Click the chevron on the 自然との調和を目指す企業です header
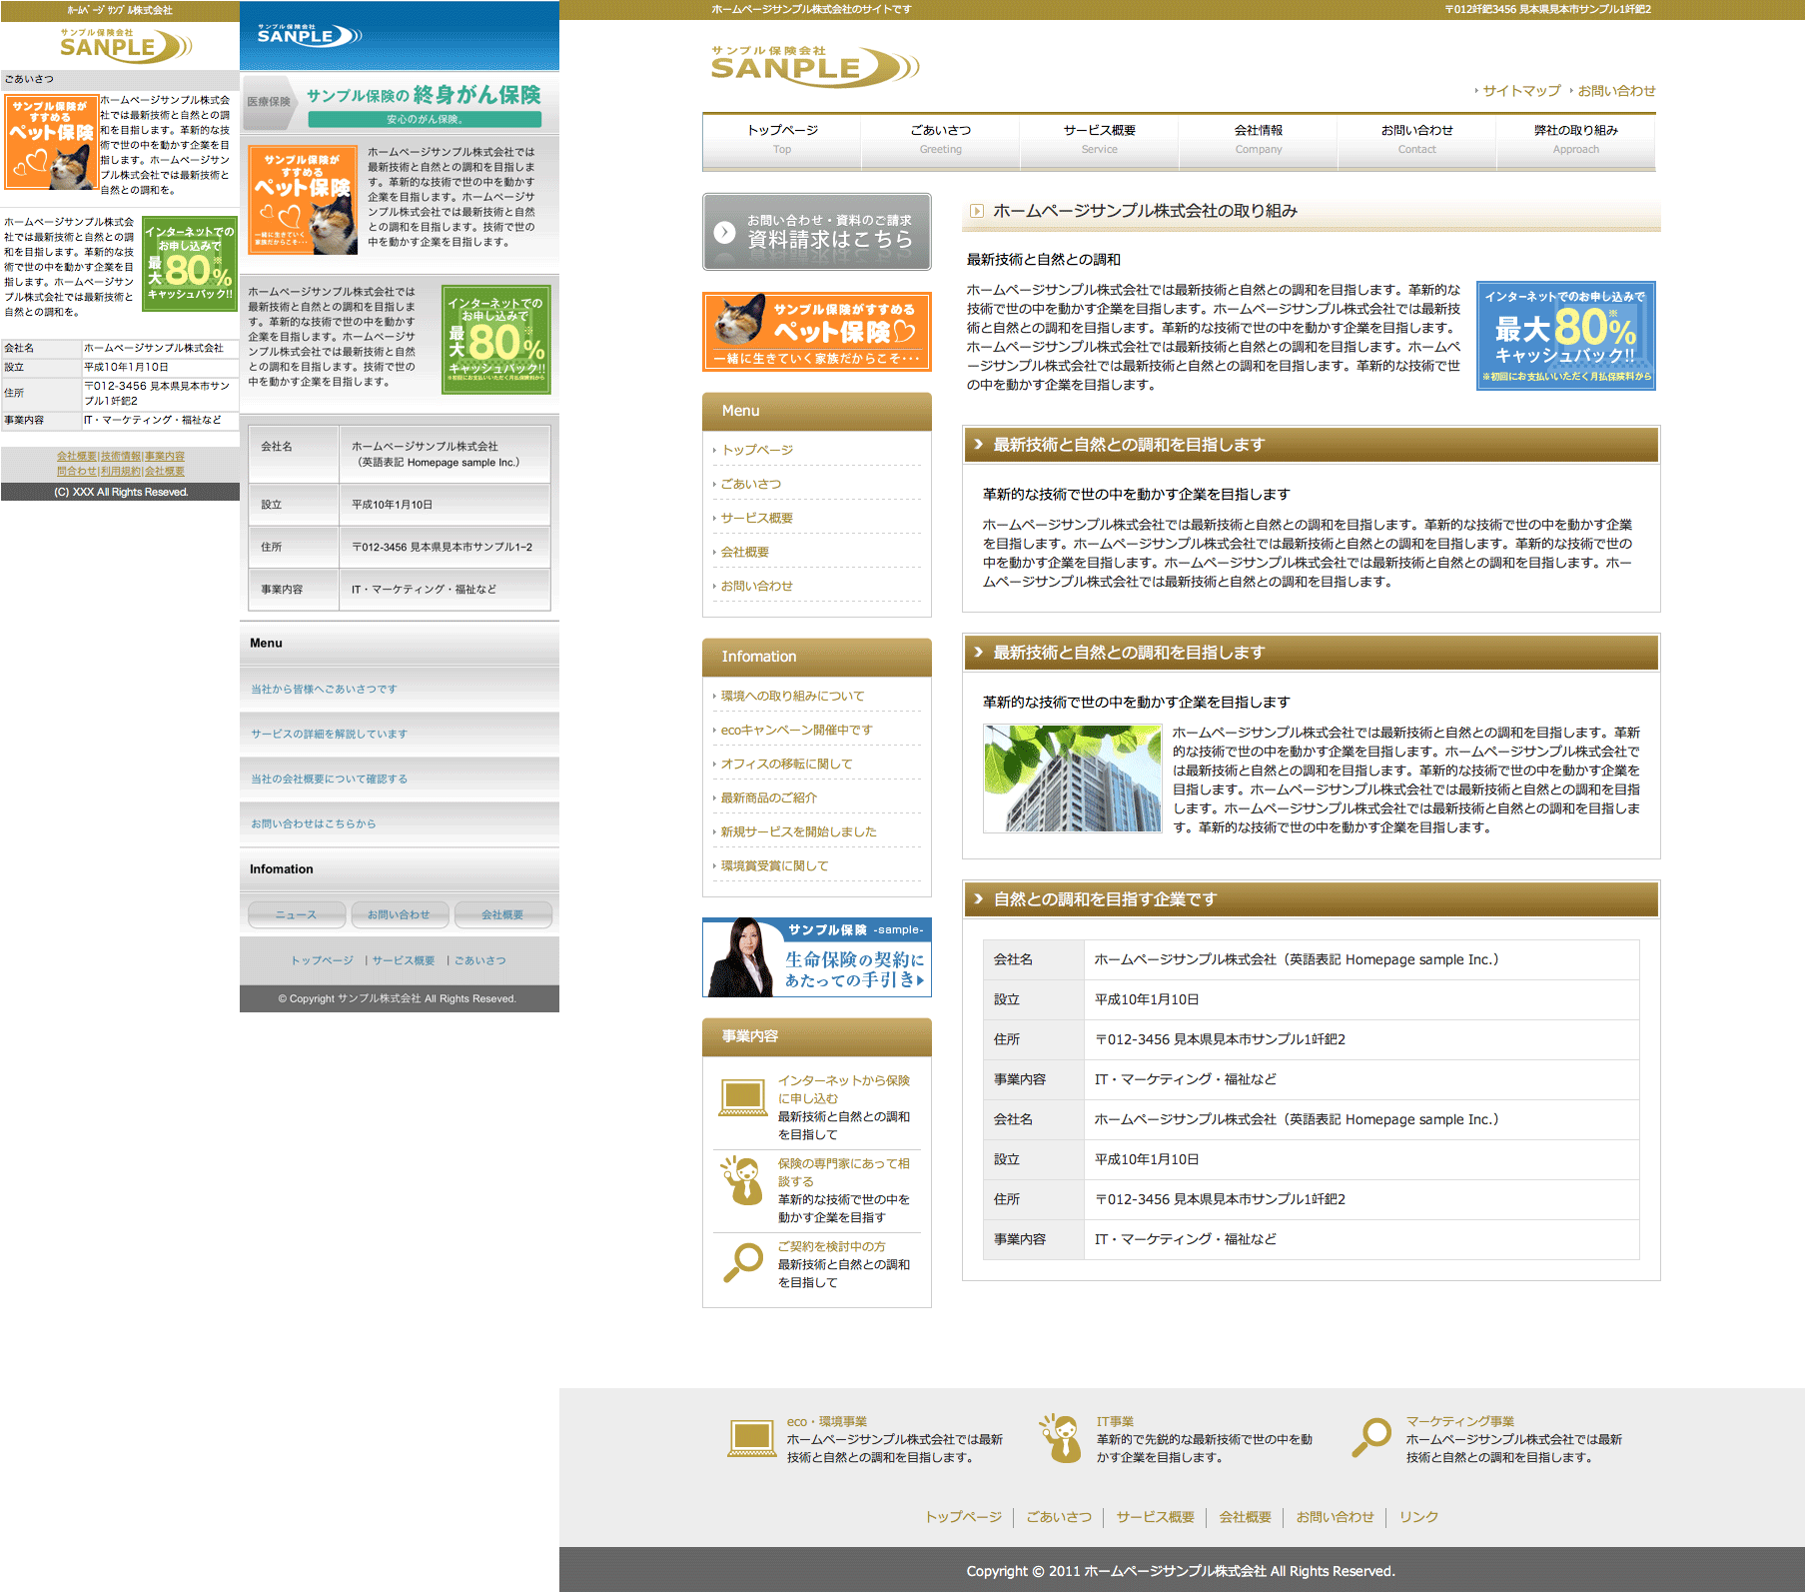The height and width of the screenshot is (1592, 1805). pyautogui.click(x=979, y=899)
